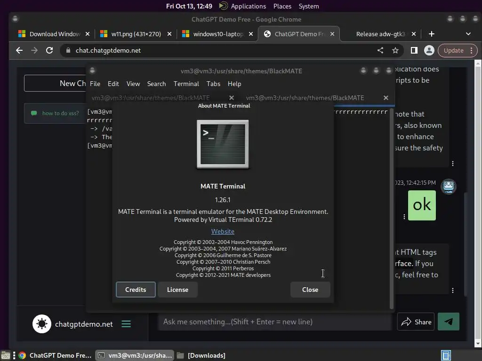Open options dots below 'feel free to'
Screen dimensions: 482x361
pyautogui.click(x=453, y=290)
